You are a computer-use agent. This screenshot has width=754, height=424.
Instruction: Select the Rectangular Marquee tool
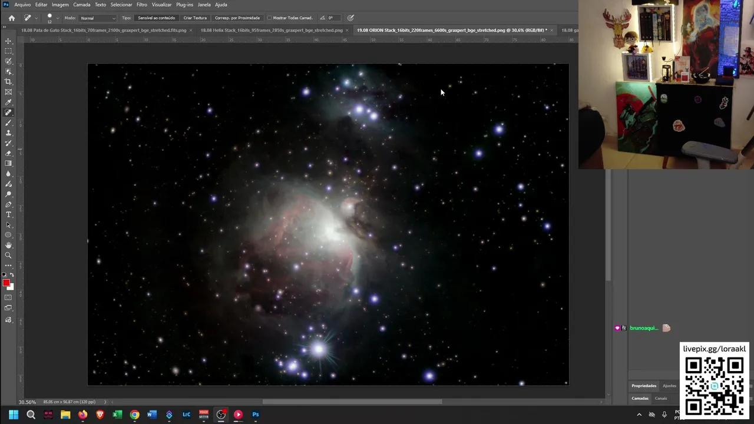[8, 51]
